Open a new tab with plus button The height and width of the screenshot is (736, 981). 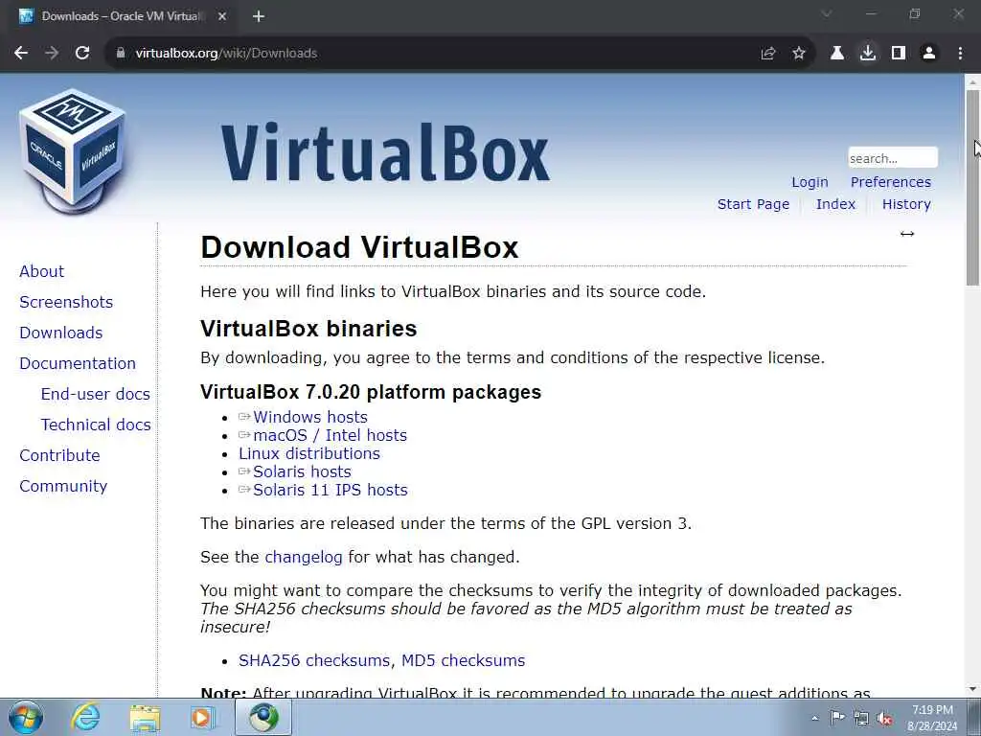pyautogui.click(x=259, y=16)
